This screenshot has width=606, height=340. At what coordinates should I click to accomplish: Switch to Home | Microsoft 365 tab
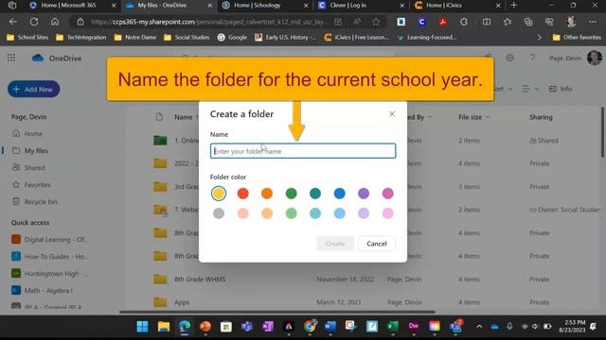(68, 6)
